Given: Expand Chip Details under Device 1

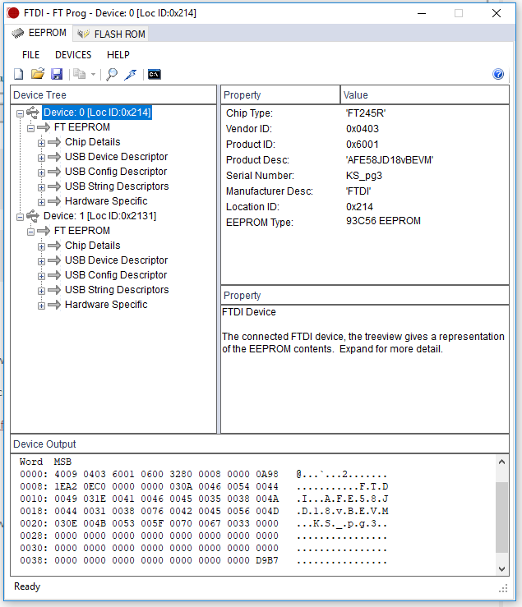Looking at the screenshot, I should point(41,246).
